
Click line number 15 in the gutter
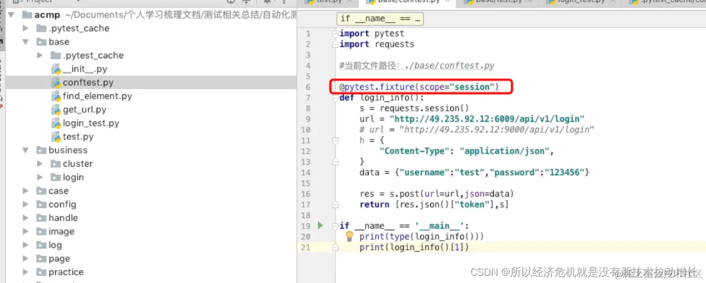[306, 183]
